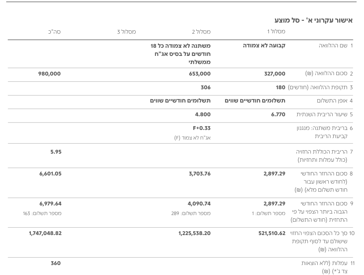Click the 980,000 total loan amount
Image resolution: width=364 pixels, height=275 pixels.
(49, 74)
